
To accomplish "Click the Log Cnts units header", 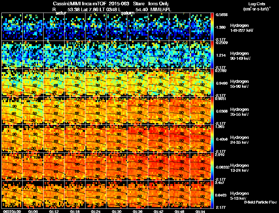I will [257, 6].
